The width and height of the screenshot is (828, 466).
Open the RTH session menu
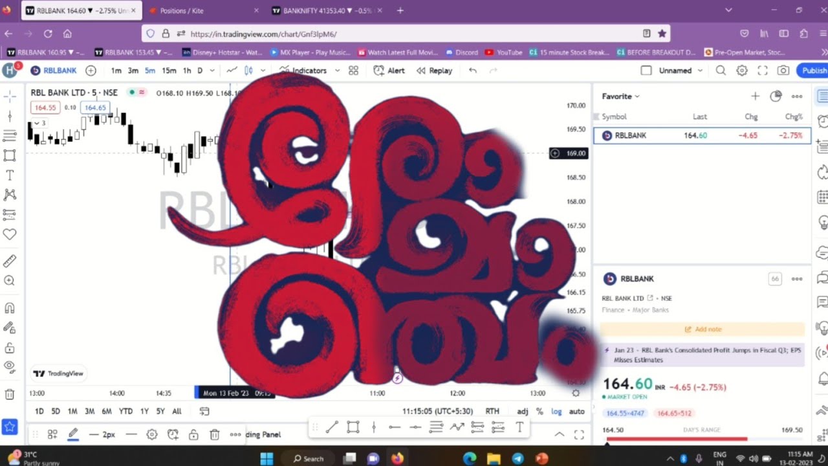(492, 411)
